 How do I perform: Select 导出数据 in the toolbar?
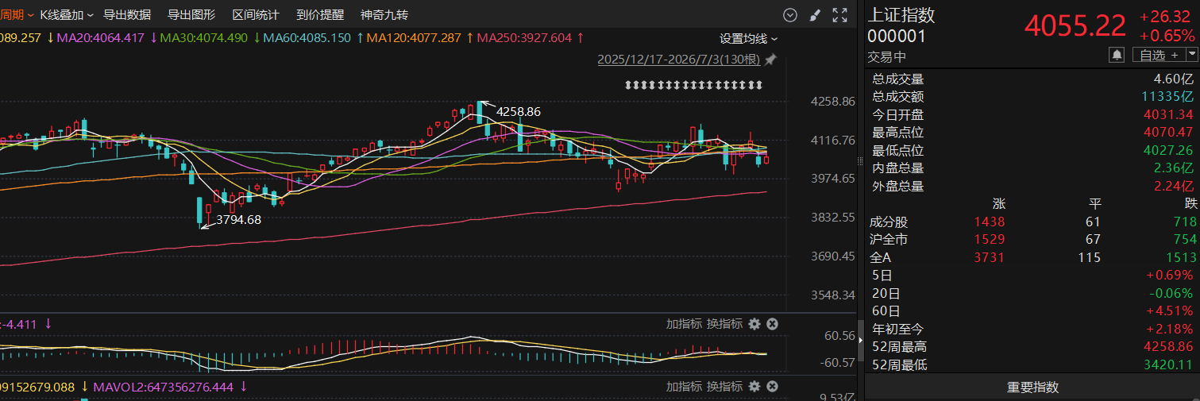point(127,15)
